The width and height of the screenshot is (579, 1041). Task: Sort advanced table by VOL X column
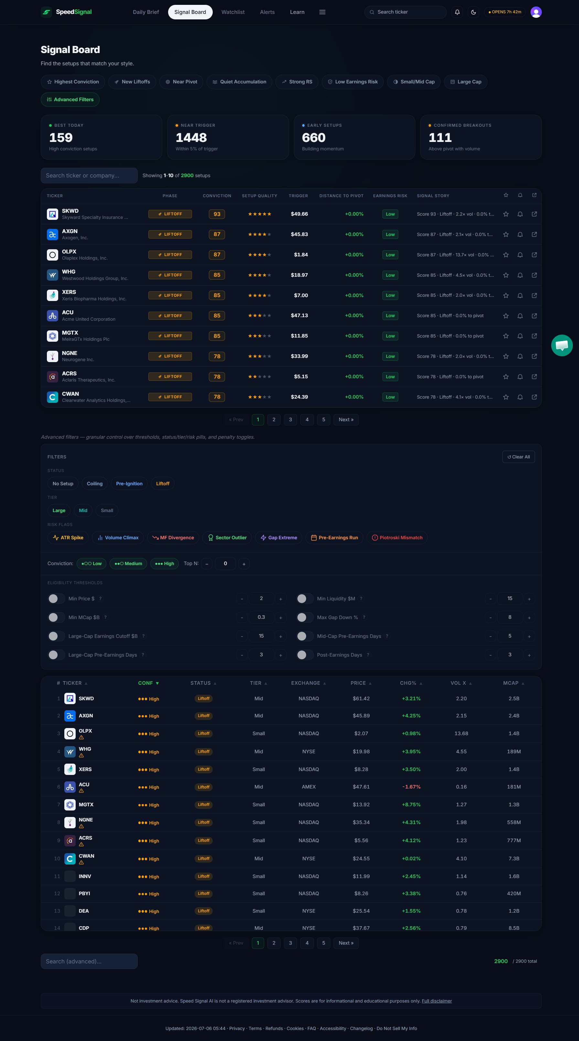tap(461, 683)
